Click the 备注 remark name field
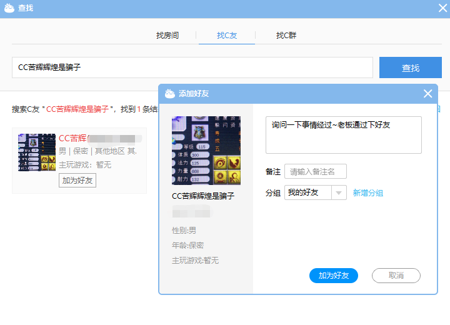Viewport: 450px width, 325px height. tap(316, 171)
